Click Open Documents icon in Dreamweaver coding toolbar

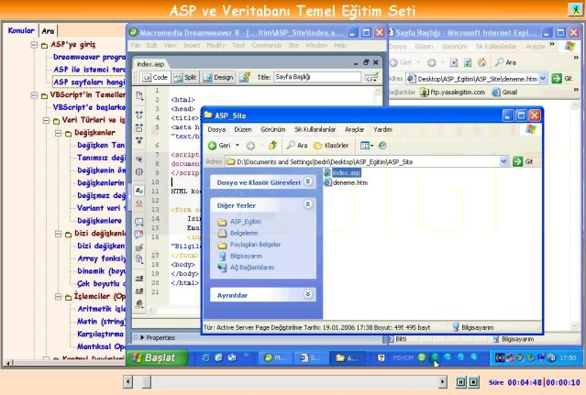tap(139, 95)
